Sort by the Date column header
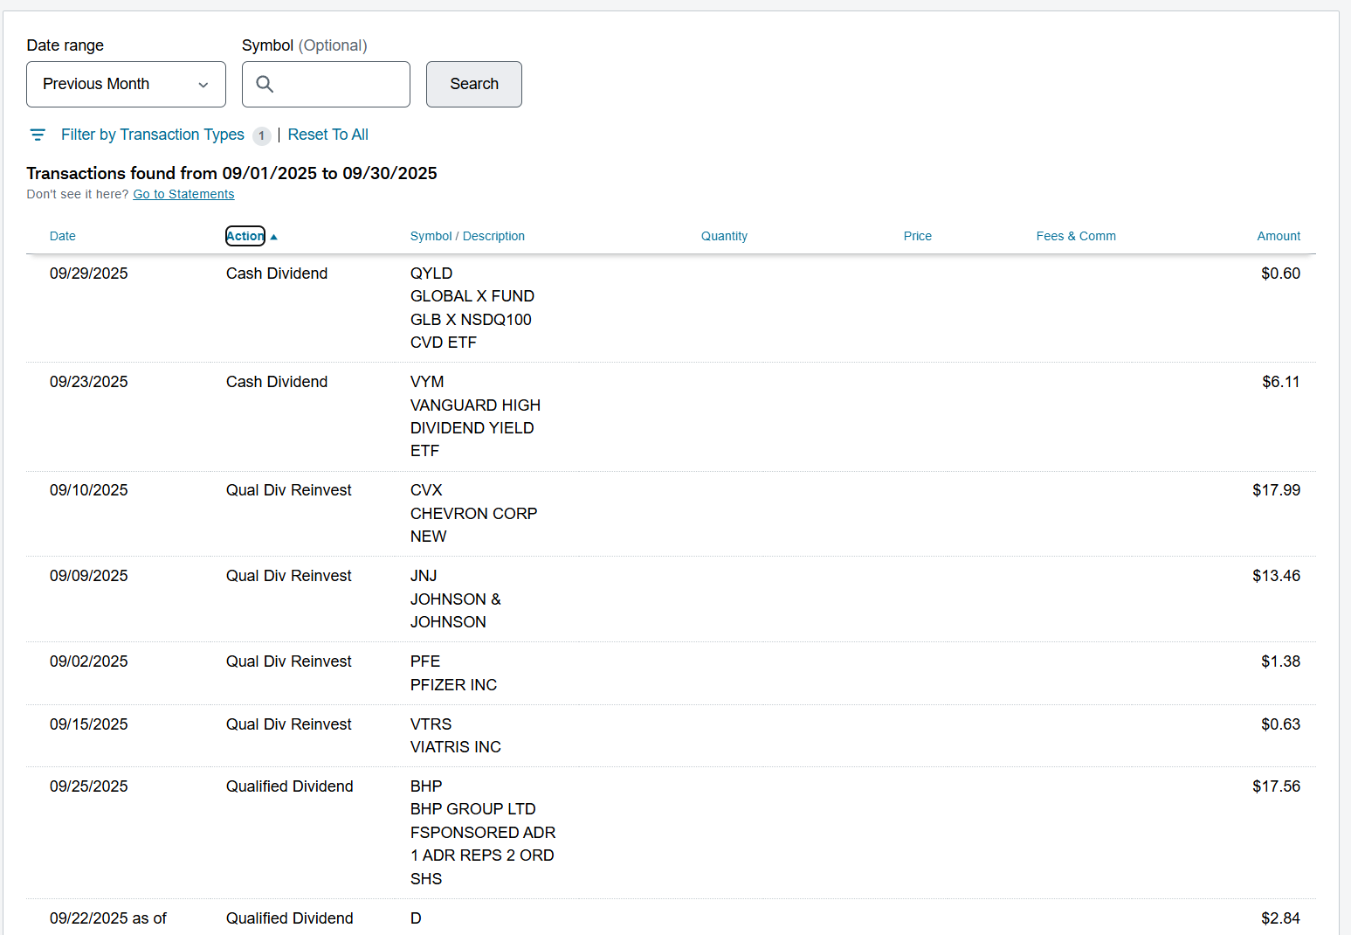Viewport: 1351px width, 935px height. tap(63, 236)
